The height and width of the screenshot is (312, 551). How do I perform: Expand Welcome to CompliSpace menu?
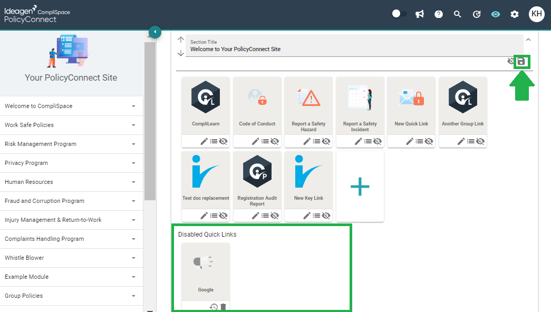click(71, 106)
